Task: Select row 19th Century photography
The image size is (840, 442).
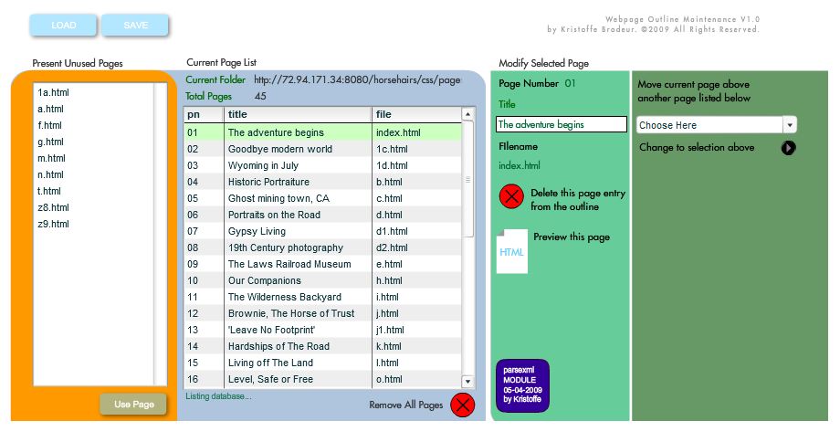Action: pyautogui.click(x=322, y=247)
